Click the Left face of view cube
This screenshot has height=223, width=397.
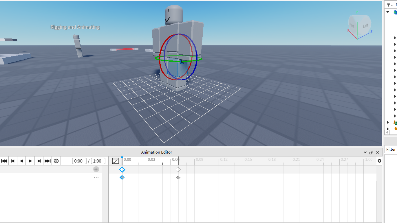point(365,26)
